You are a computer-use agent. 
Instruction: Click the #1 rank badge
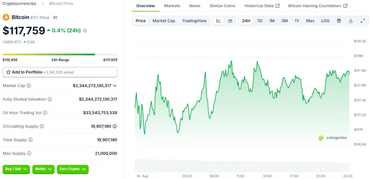click(55, 17)
